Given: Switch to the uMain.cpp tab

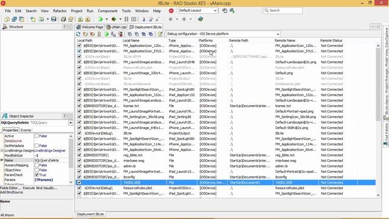Looking at the screenshot, I should 117,27.
